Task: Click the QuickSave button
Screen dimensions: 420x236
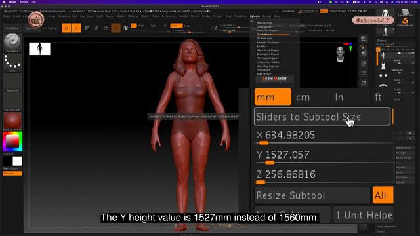Action: point(288,11)
